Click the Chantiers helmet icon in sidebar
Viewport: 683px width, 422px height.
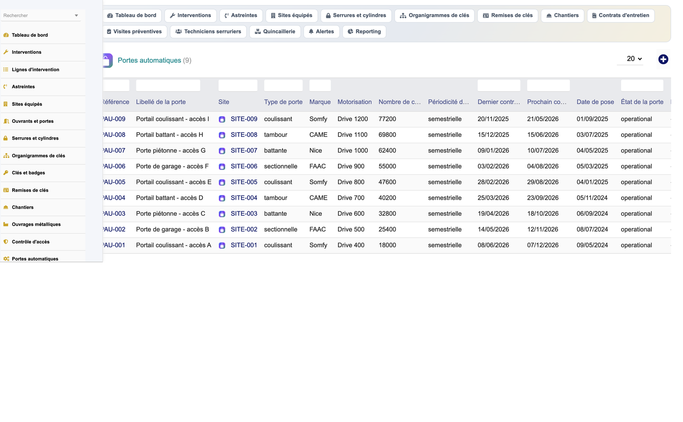point(6,207)
